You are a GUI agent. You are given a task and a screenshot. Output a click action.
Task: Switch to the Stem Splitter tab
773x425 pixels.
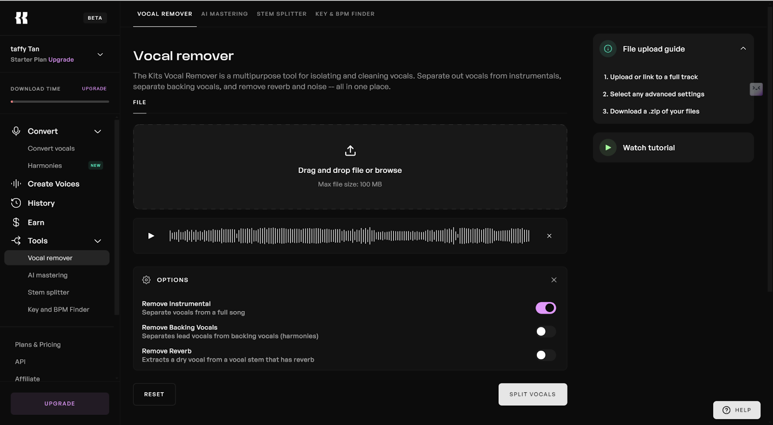(282, 14)
